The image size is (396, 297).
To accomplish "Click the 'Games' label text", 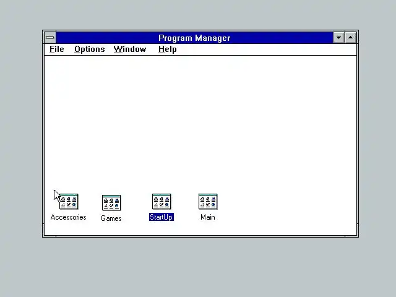I will [111, 218].
